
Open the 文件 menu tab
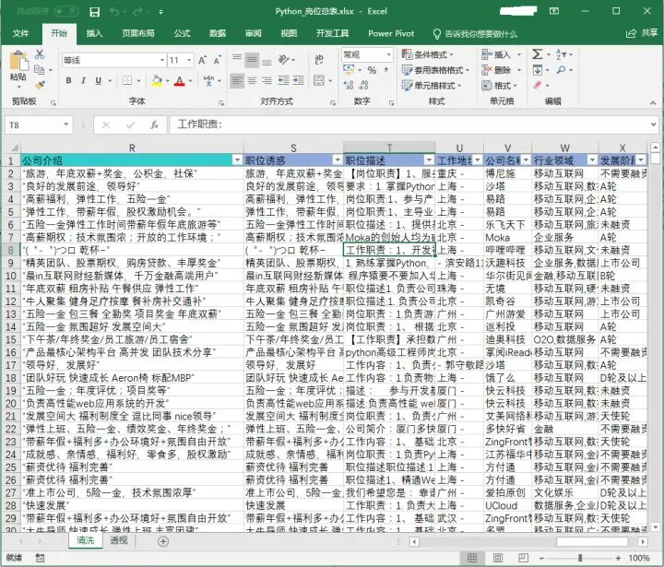[x=20, y=33]
